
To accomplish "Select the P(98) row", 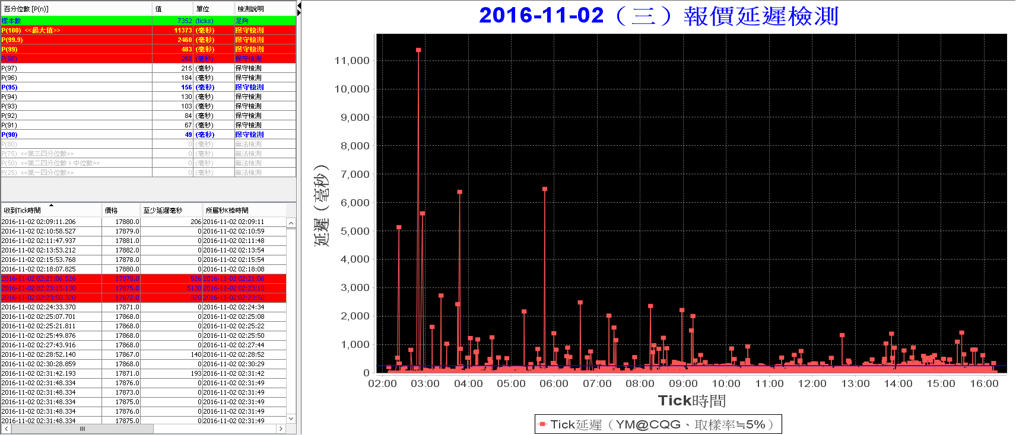I will point(148,59).
